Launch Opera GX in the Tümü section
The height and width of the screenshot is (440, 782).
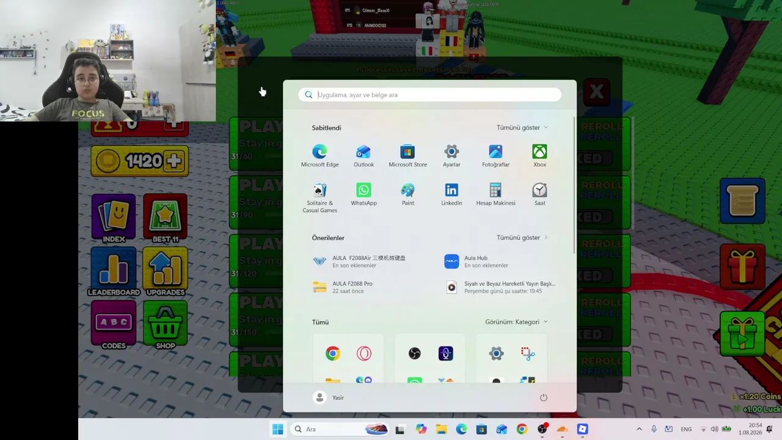coord(364,353)
